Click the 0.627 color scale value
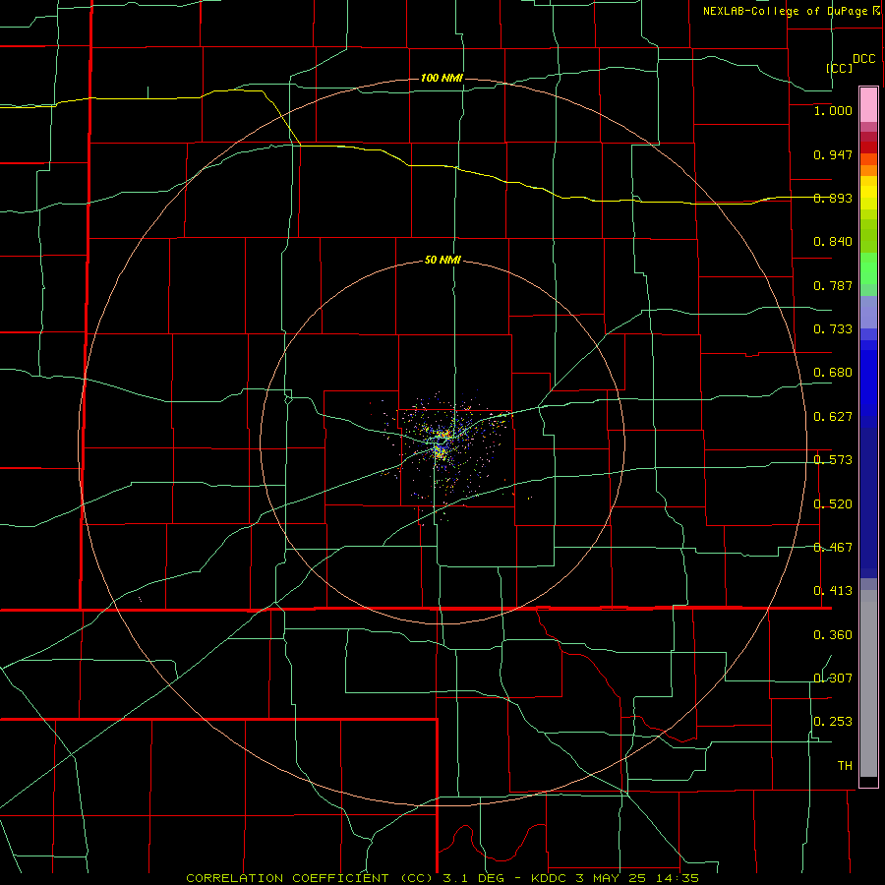Viewport: 885px width, 885px height. click(x=833, y=417)
